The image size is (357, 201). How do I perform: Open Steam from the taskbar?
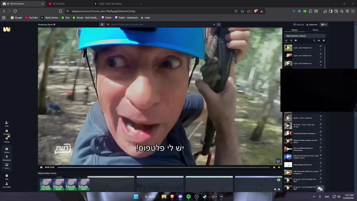tap(205, 197)
